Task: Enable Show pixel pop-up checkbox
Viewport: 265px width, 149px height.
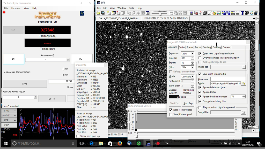Action: coord(78,136)
